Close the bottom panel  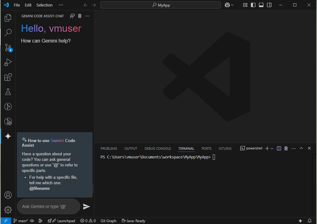(309, 148)
